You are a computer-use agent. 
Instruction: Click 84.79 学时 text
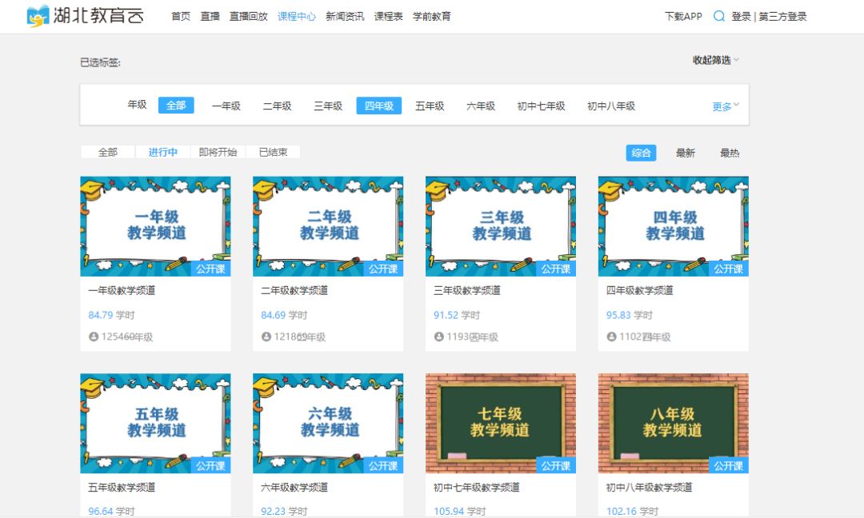pos(111,315)
